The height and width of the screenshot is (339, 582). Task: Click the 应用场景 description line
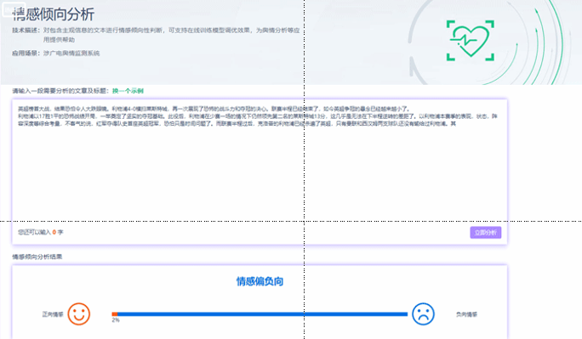click(x=55, y=54)
